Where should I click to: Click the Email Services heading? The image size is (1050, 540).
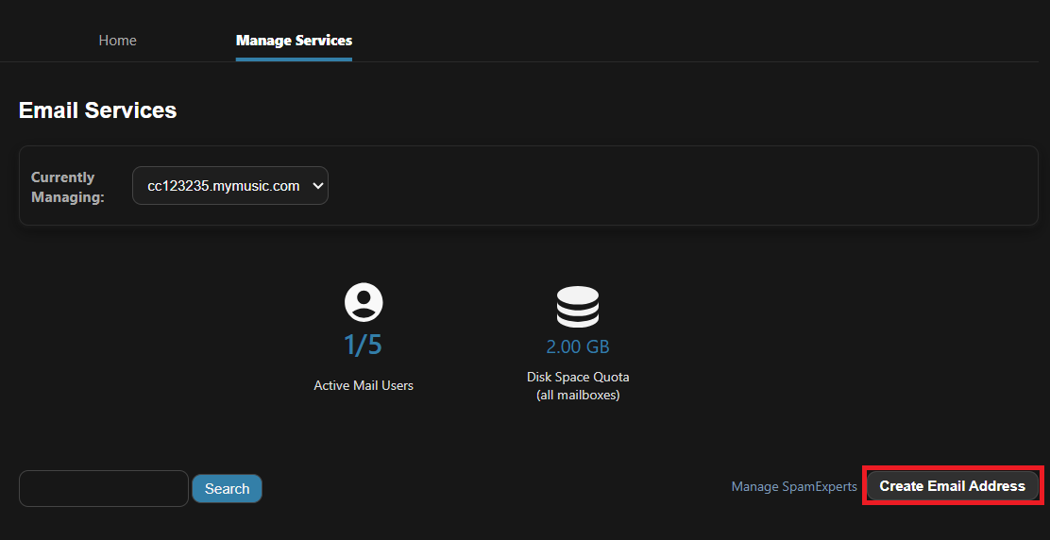(x=98, y=110)
